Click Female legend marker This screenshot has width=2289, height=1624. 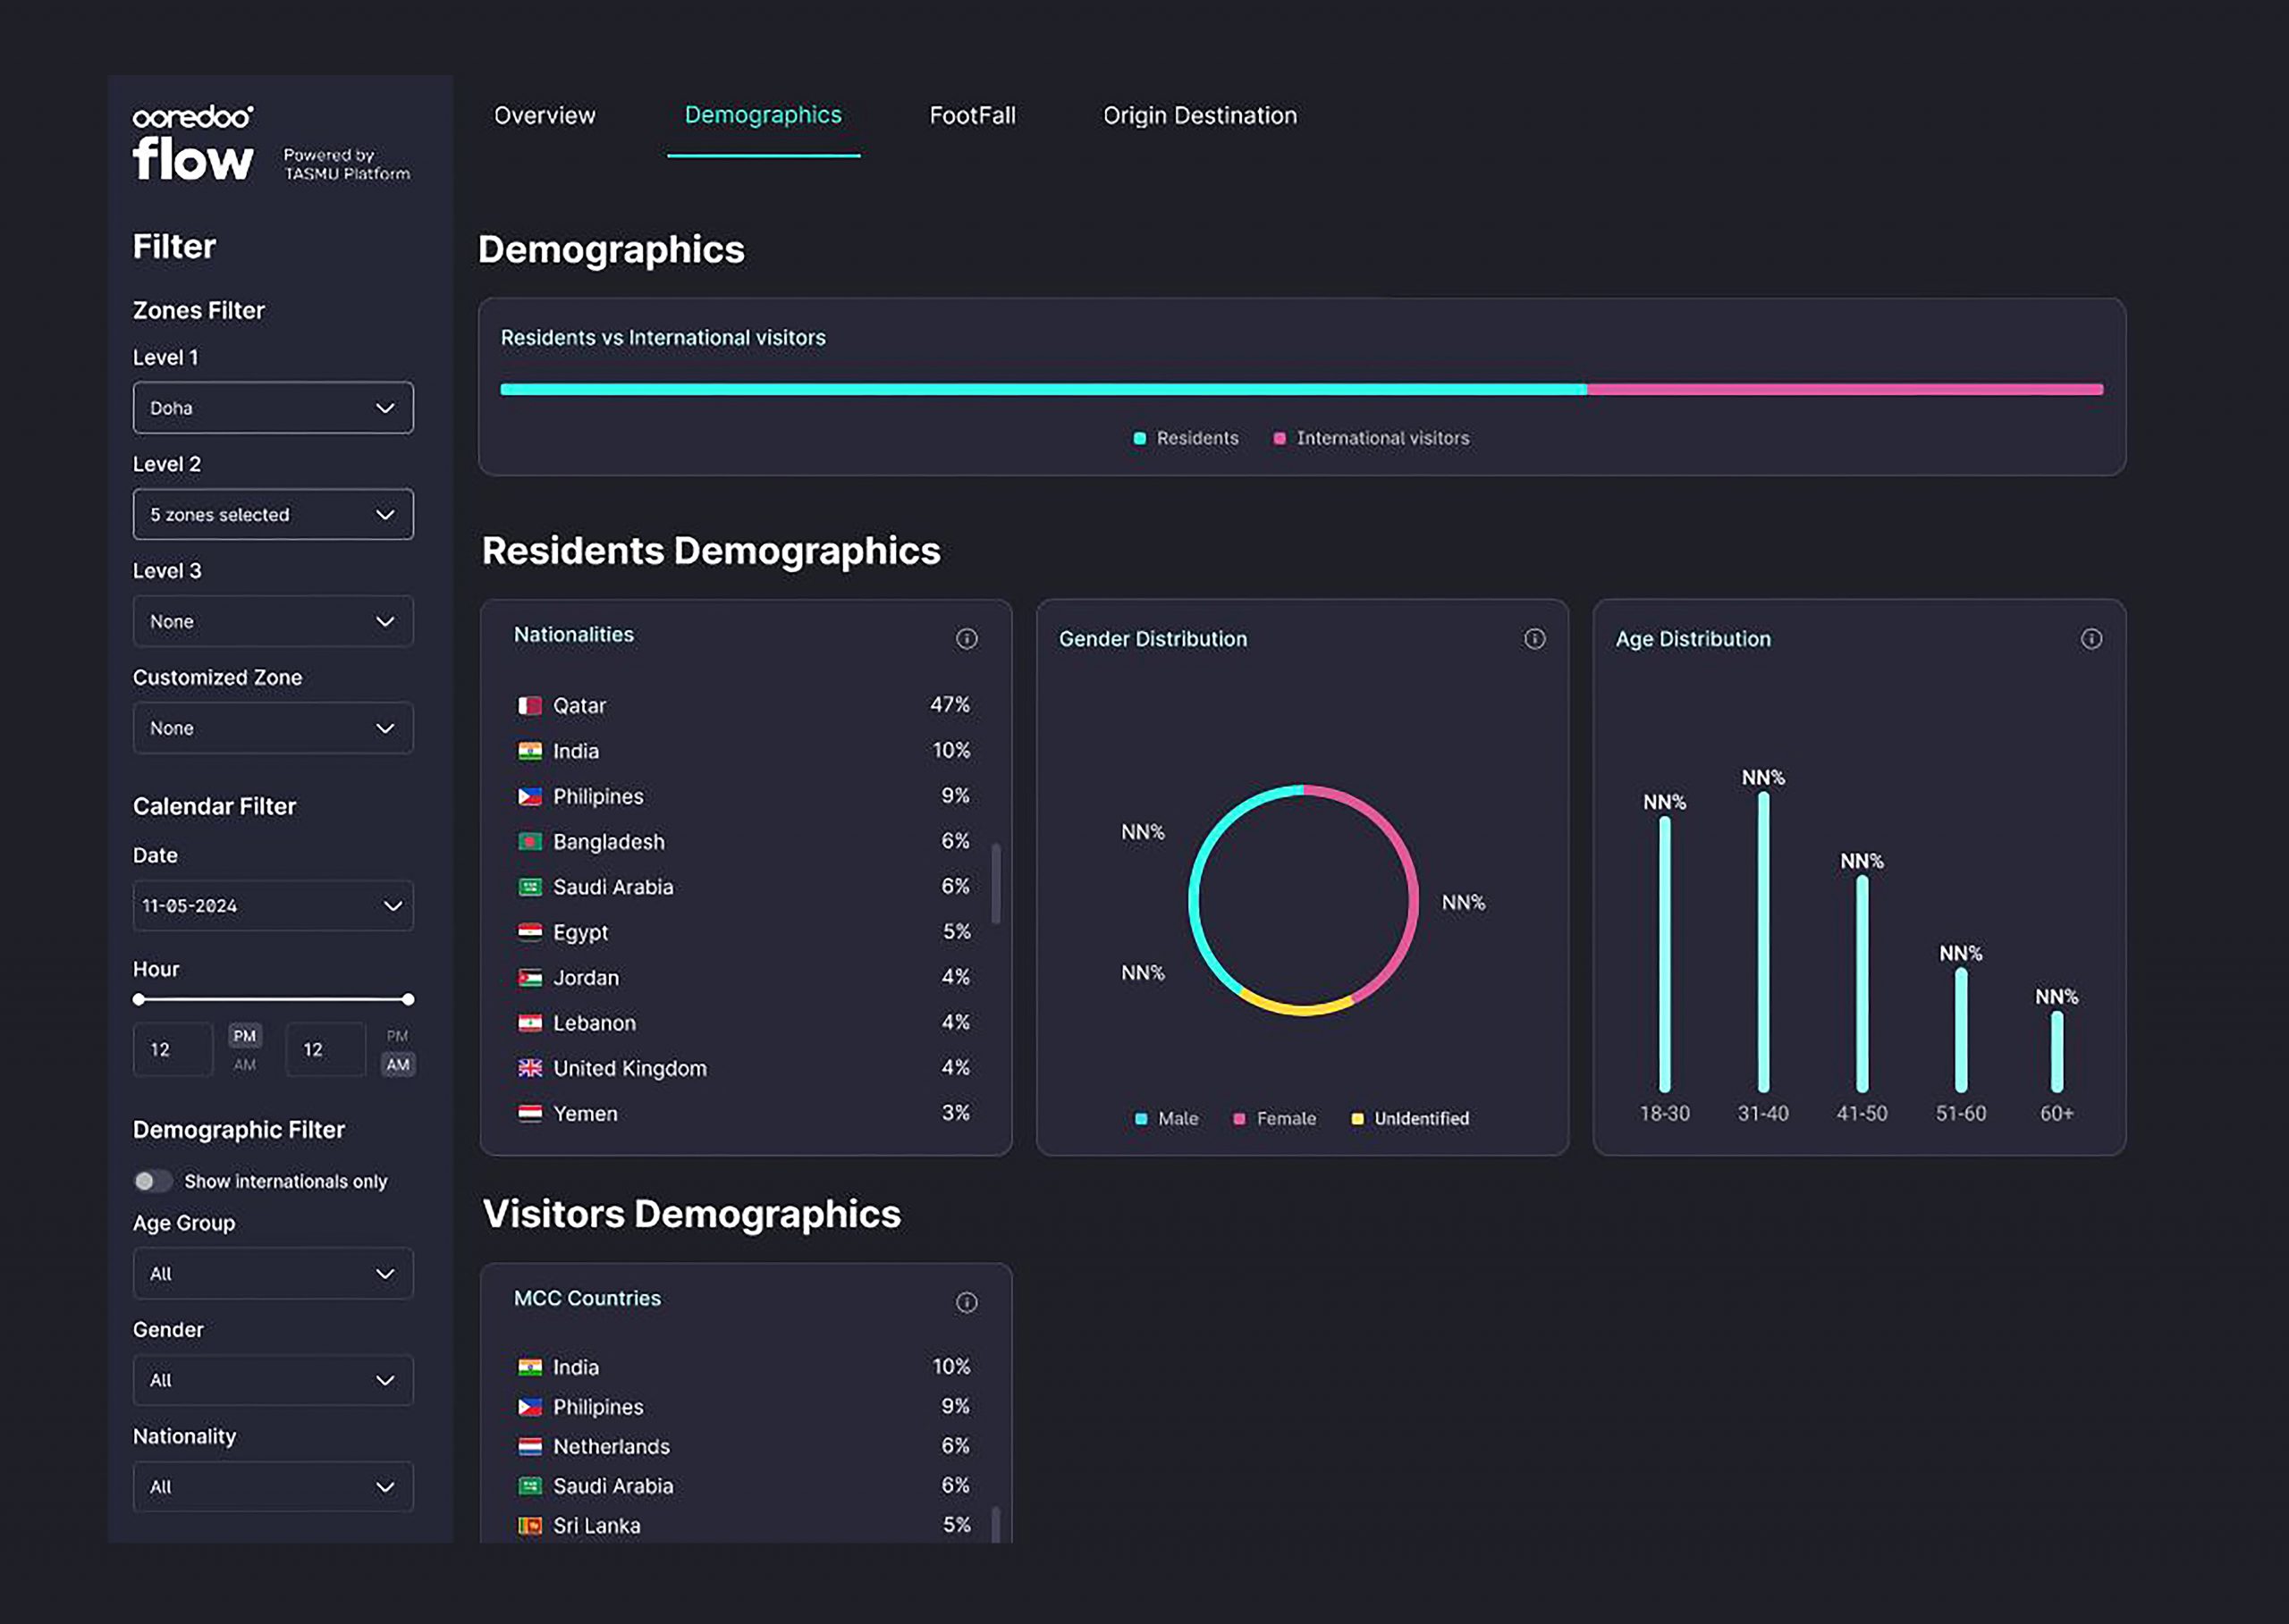click(1239, 1119)
